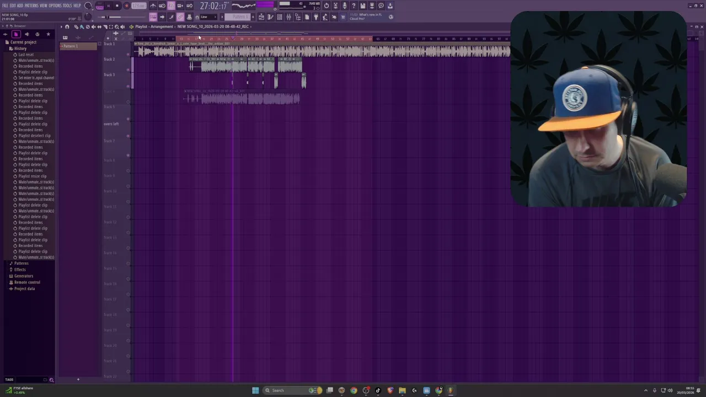Image resolution: width=706 pixels, height=397 pixels.
Task: Click the playlist view toolbar icon
Action: [261, 17]
